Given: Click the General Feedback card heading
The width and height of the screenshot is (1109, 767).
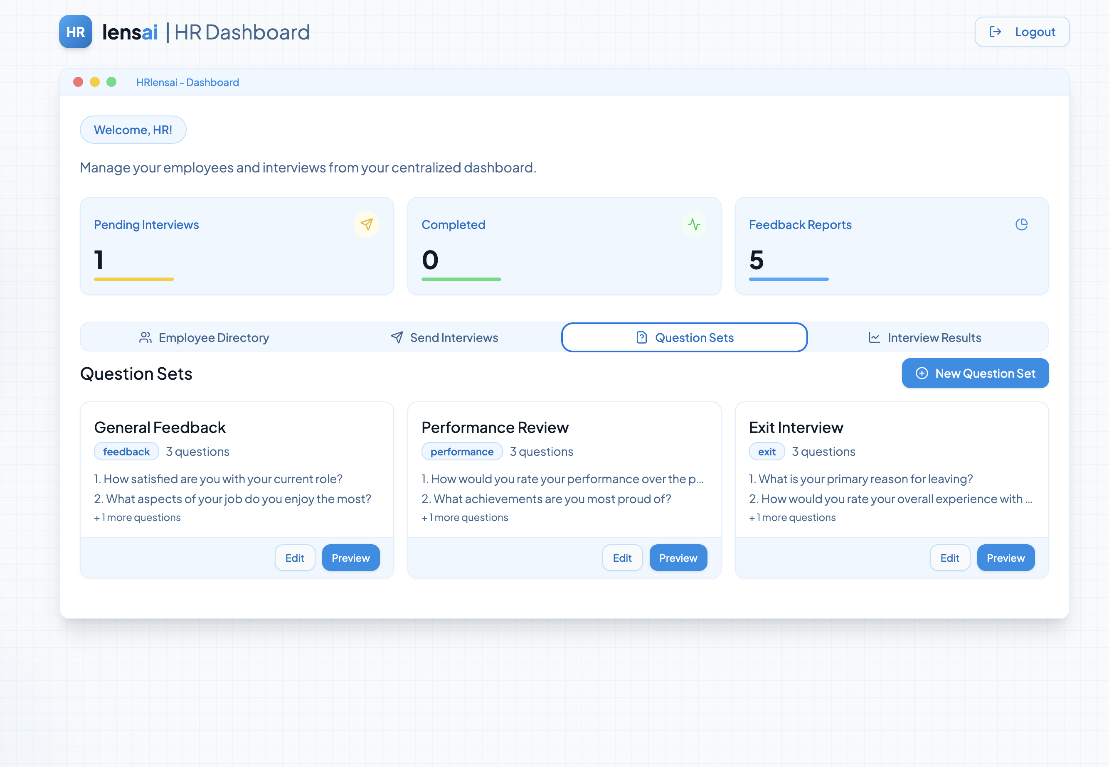Looking at the screenshot, I should [x=160, y=427].
